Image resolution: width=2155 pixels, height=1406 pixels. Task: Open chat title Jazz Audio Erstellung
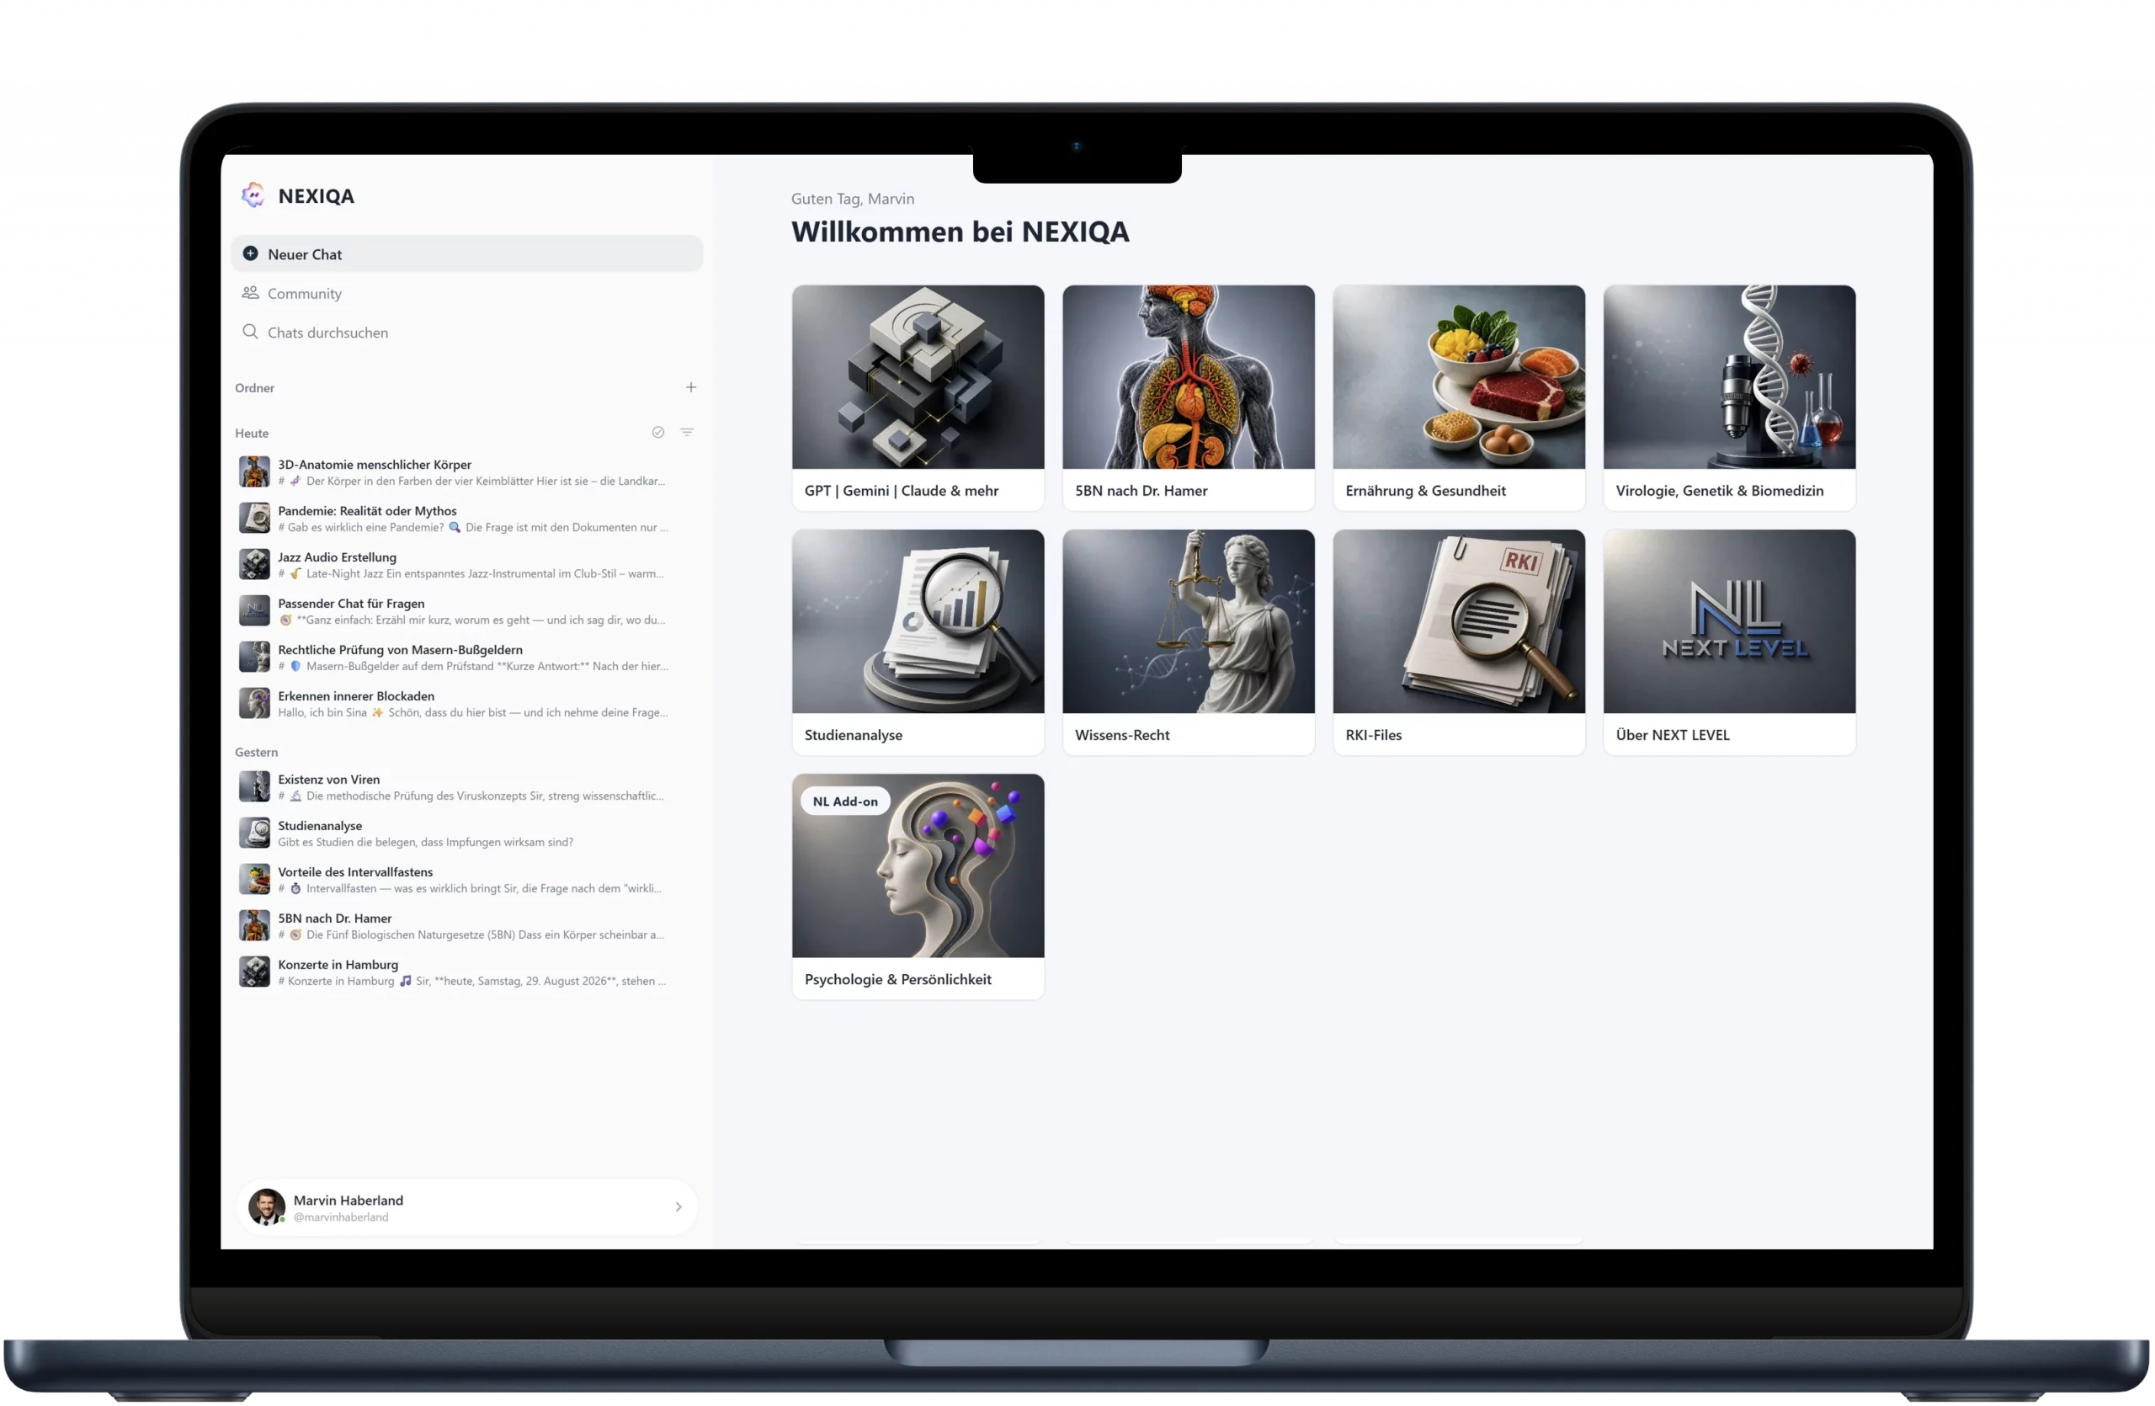point(337,557)
